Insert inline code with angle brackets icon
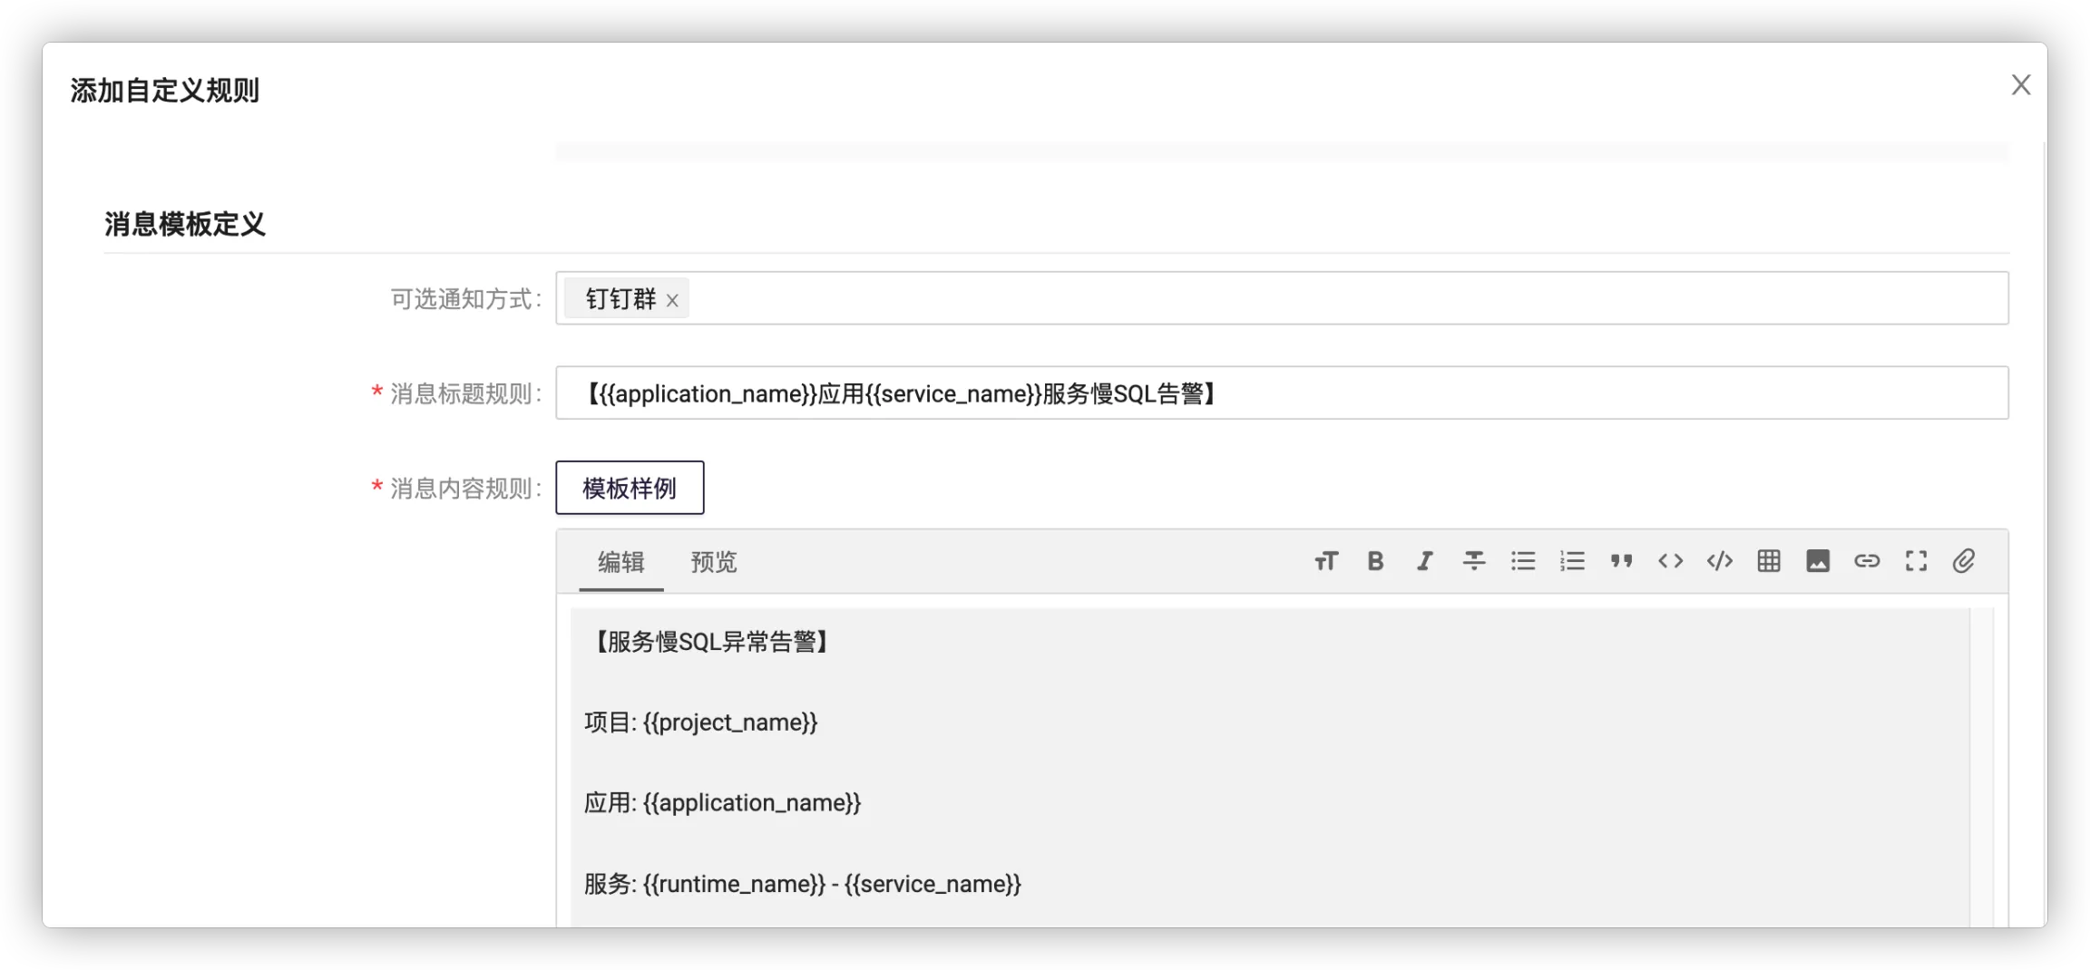 click(1670, 561)
